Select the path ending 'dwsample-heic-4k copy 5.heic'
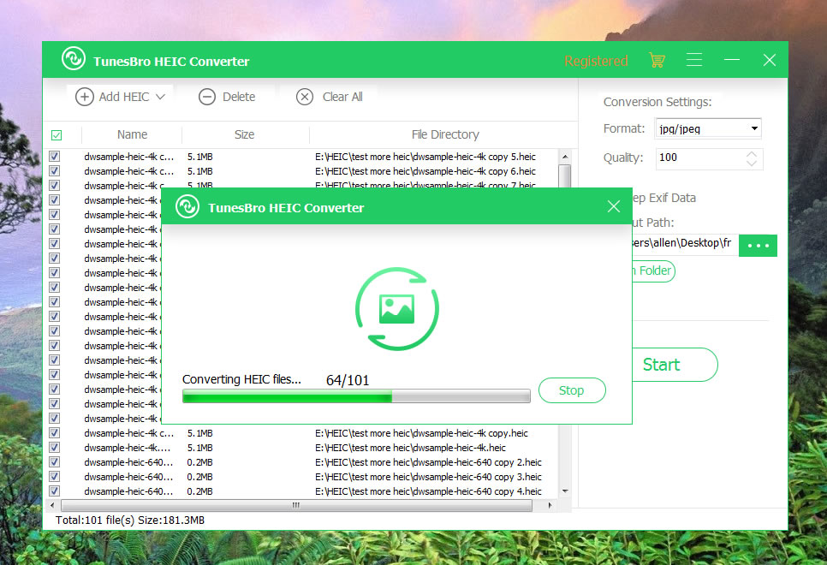 [x=425, y=157]
